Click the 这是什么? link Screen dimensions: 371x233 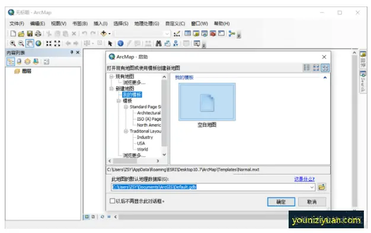pyautogui.click(x=304, y=179)
